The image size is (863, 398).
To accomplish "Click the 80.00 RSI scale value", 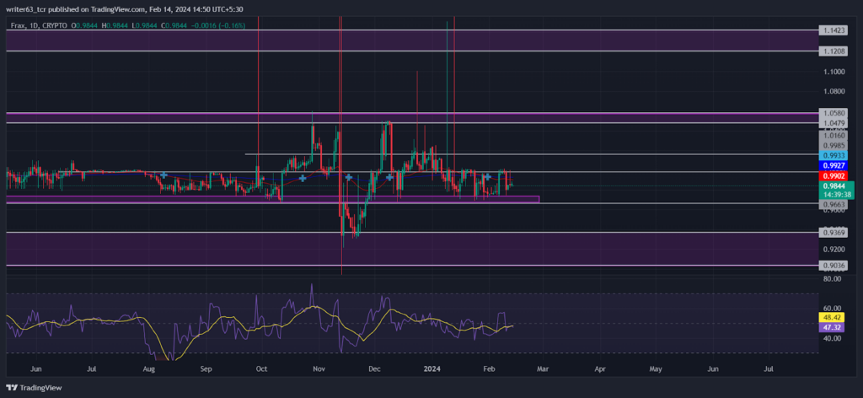I will pos(831,279).
